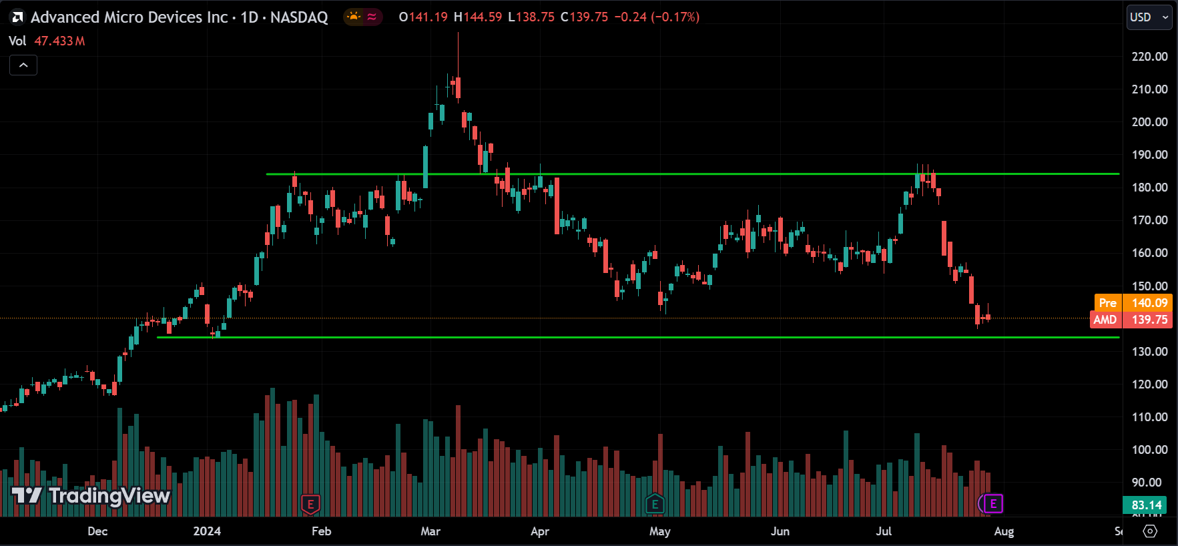Click the Apr label on time axis
This screenshot has width=1178, height=546.
(540, 531)
